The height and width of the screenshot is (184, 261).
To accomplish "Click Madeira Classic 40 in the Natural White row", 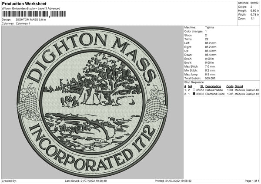I will pos(247,90).
